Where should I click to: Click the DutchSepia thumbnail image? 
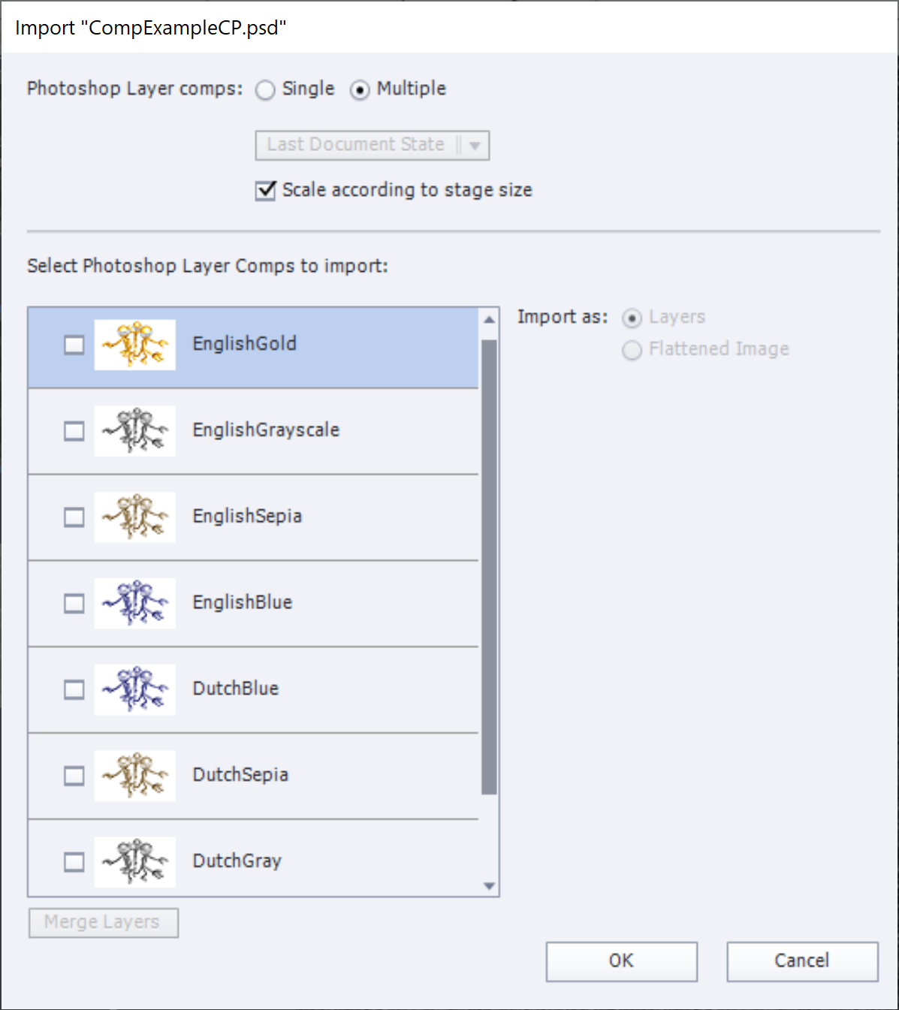[135, 776]
